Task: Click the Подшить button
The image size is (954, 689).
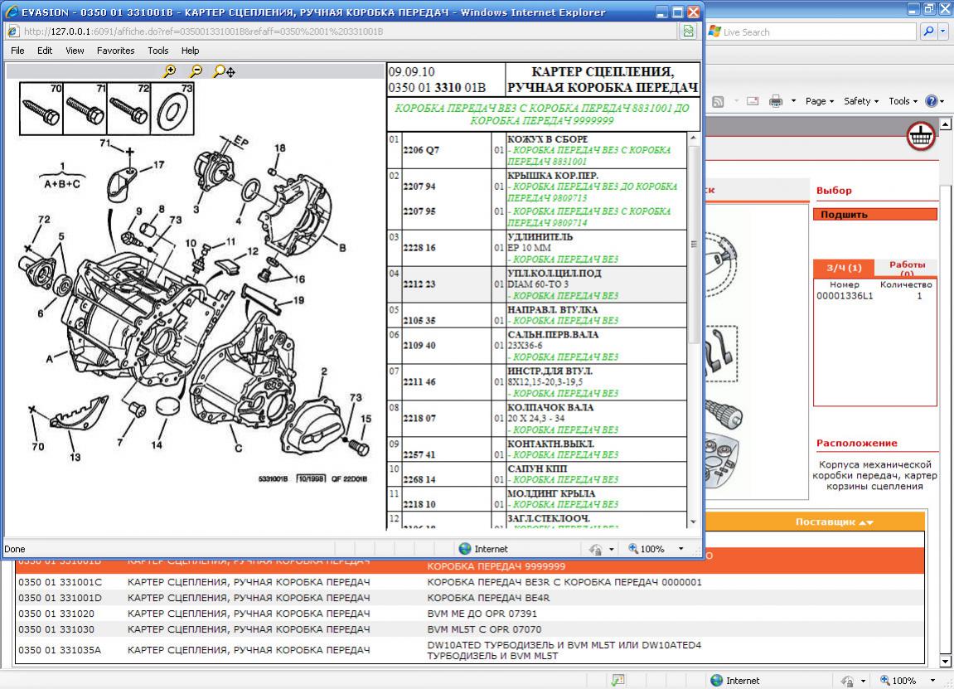Action: click(875, 214)
